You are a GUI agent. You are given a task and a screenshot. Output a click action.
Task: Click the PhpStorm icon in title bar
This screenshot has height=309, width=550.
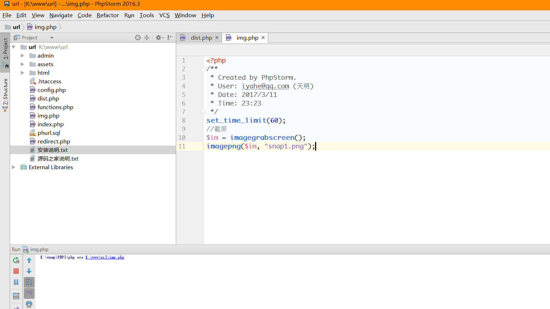(x=7, y=4)
